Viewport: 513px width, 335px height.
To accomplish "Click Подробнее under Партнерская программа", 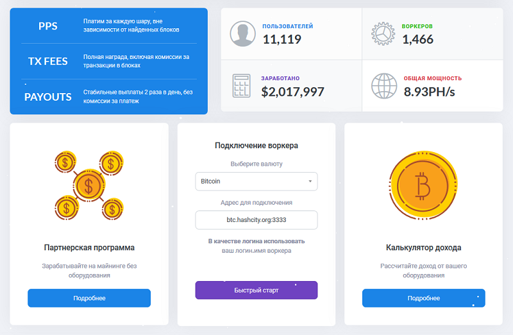I will [x=89, y=298].
